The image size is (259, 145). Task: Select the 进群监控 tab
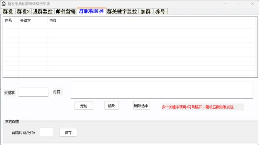point(43,11)
